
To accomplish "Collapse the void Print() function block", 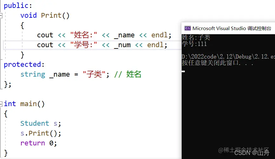I will pyautogui.click(x=1, y=16).
